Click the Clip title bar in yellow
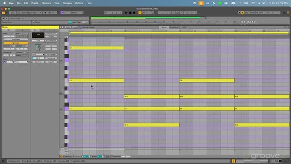291x164 pixels. coord(30,27)
